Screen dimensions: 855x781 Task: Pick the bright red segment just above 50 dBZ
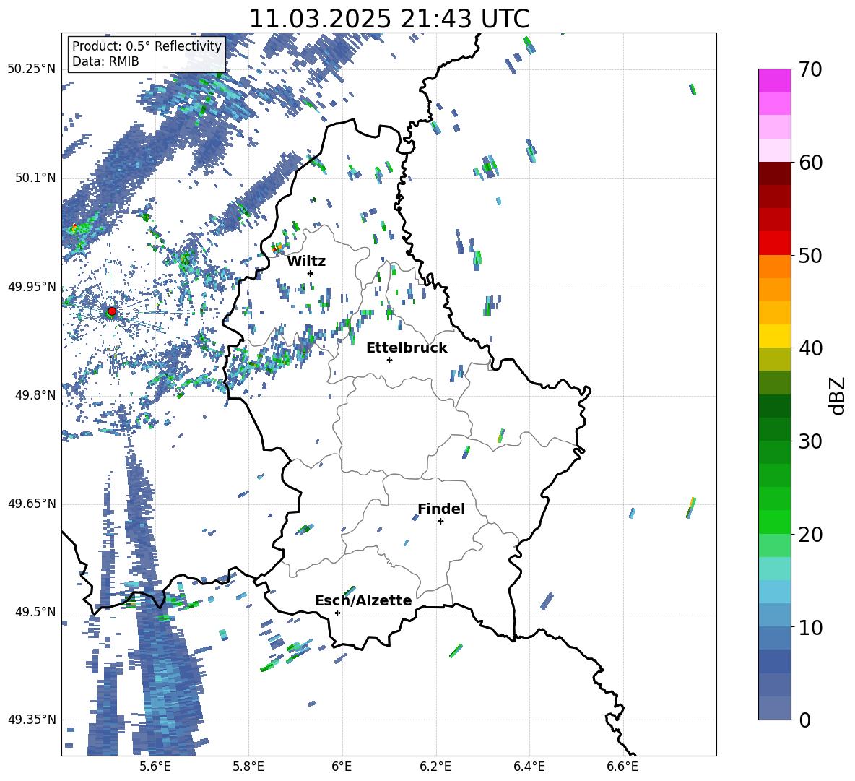pos(774,243)
